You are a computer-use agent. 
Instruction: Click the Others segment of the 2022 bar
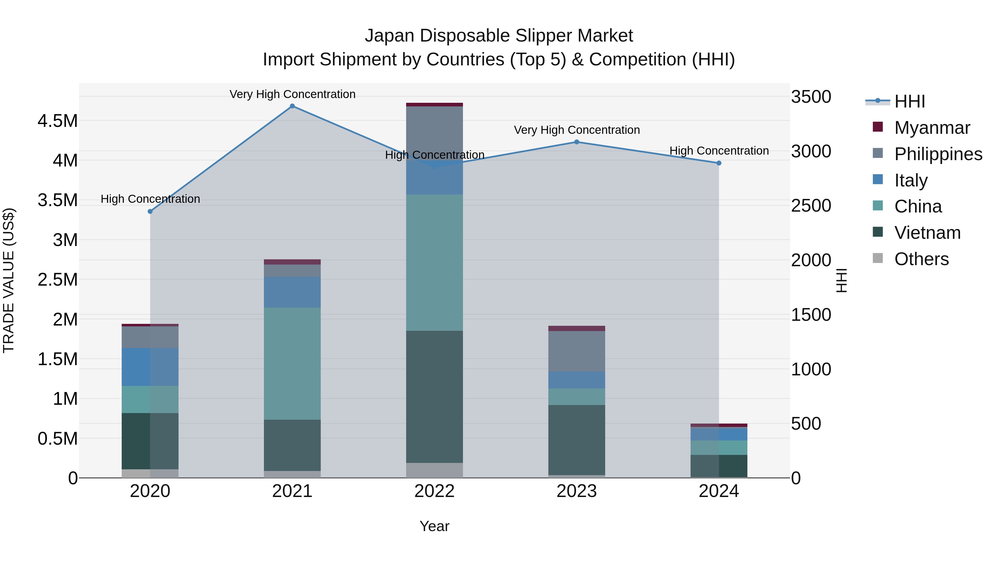click(435, 470)
